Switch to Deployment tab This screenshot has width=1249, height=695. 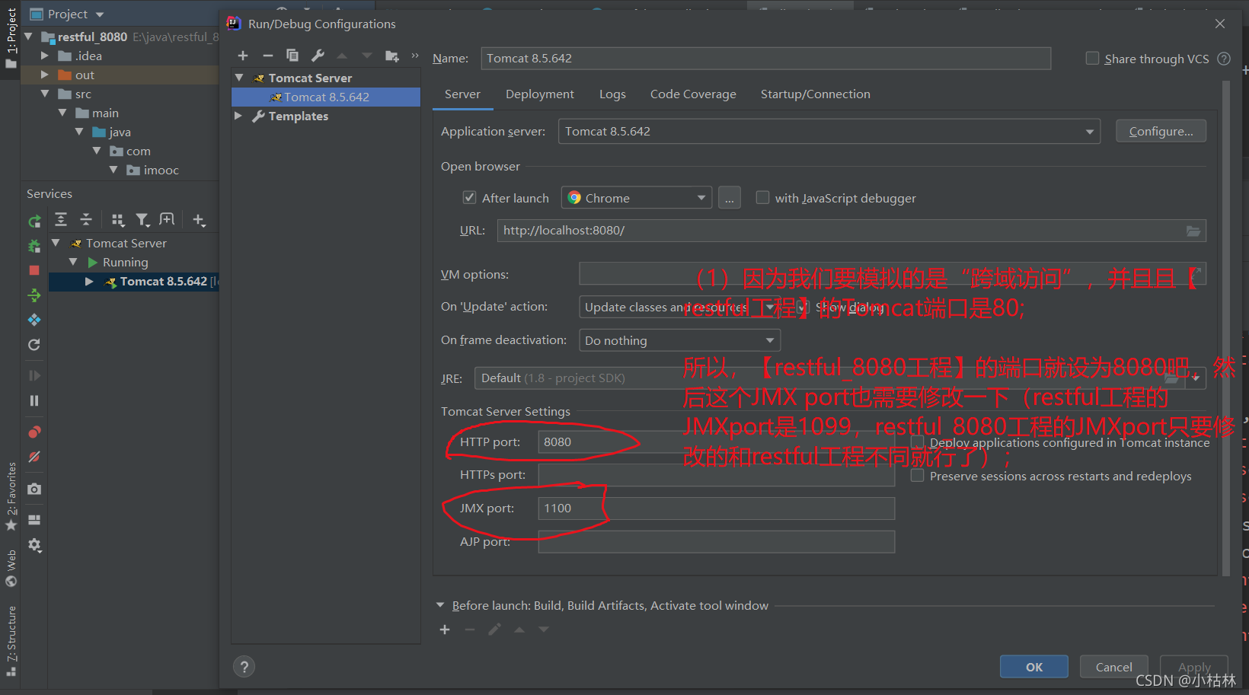pyautogui.click(x=539, y=94)
